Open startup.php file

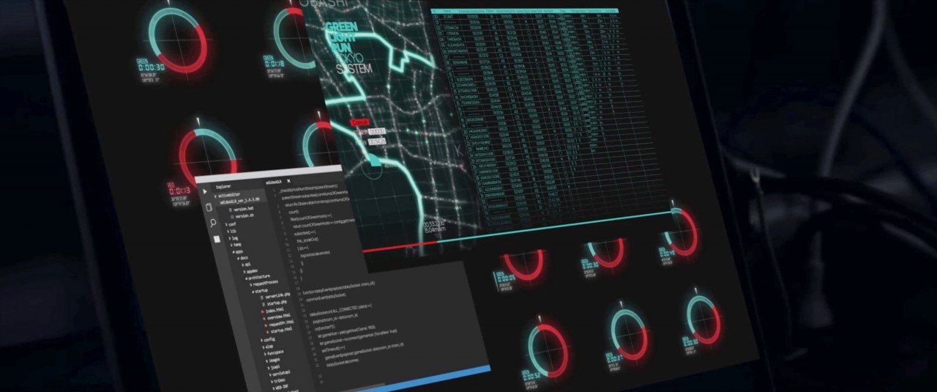[275, 303]
